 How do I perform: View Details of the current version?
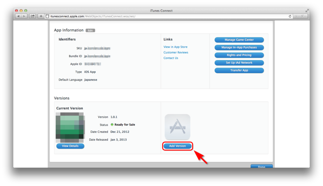click(x=70, y=146)
